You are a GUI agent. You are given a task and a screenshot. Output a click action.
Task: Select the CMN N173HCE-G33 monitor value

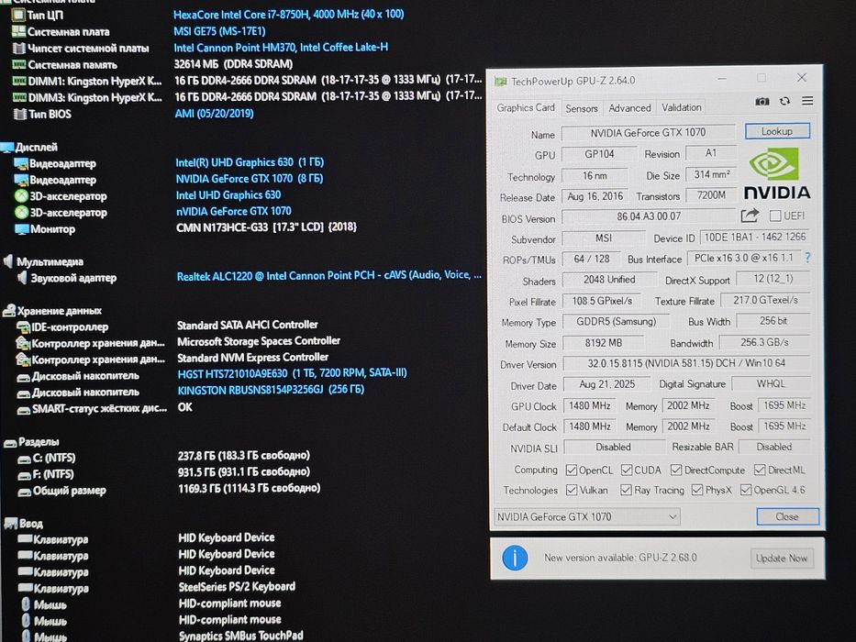[266, 227]
